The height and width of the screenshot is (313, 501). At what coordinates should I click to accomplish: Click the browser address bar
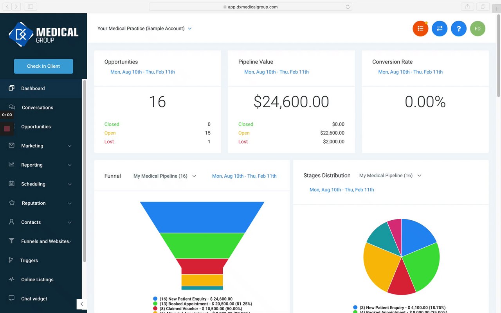250,7
